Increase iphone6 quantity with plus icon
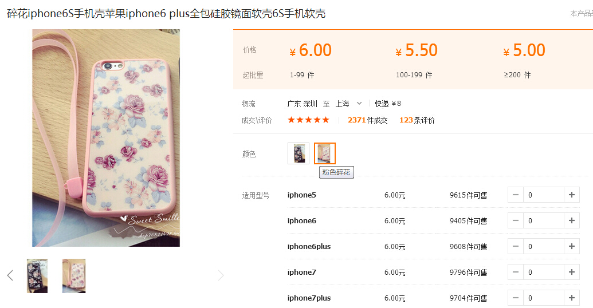Screen dimensions: 593x308 [571, 221]
